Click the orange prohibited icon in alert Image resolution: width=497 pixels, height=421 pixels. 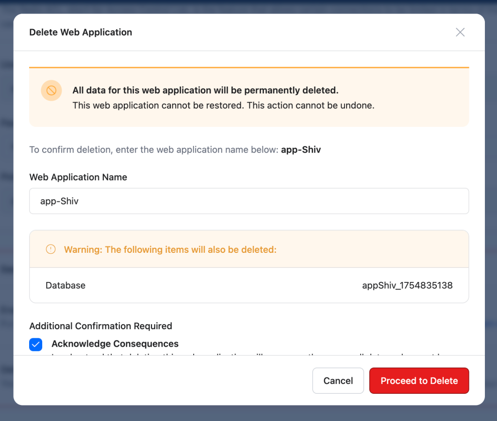(51, 90)
